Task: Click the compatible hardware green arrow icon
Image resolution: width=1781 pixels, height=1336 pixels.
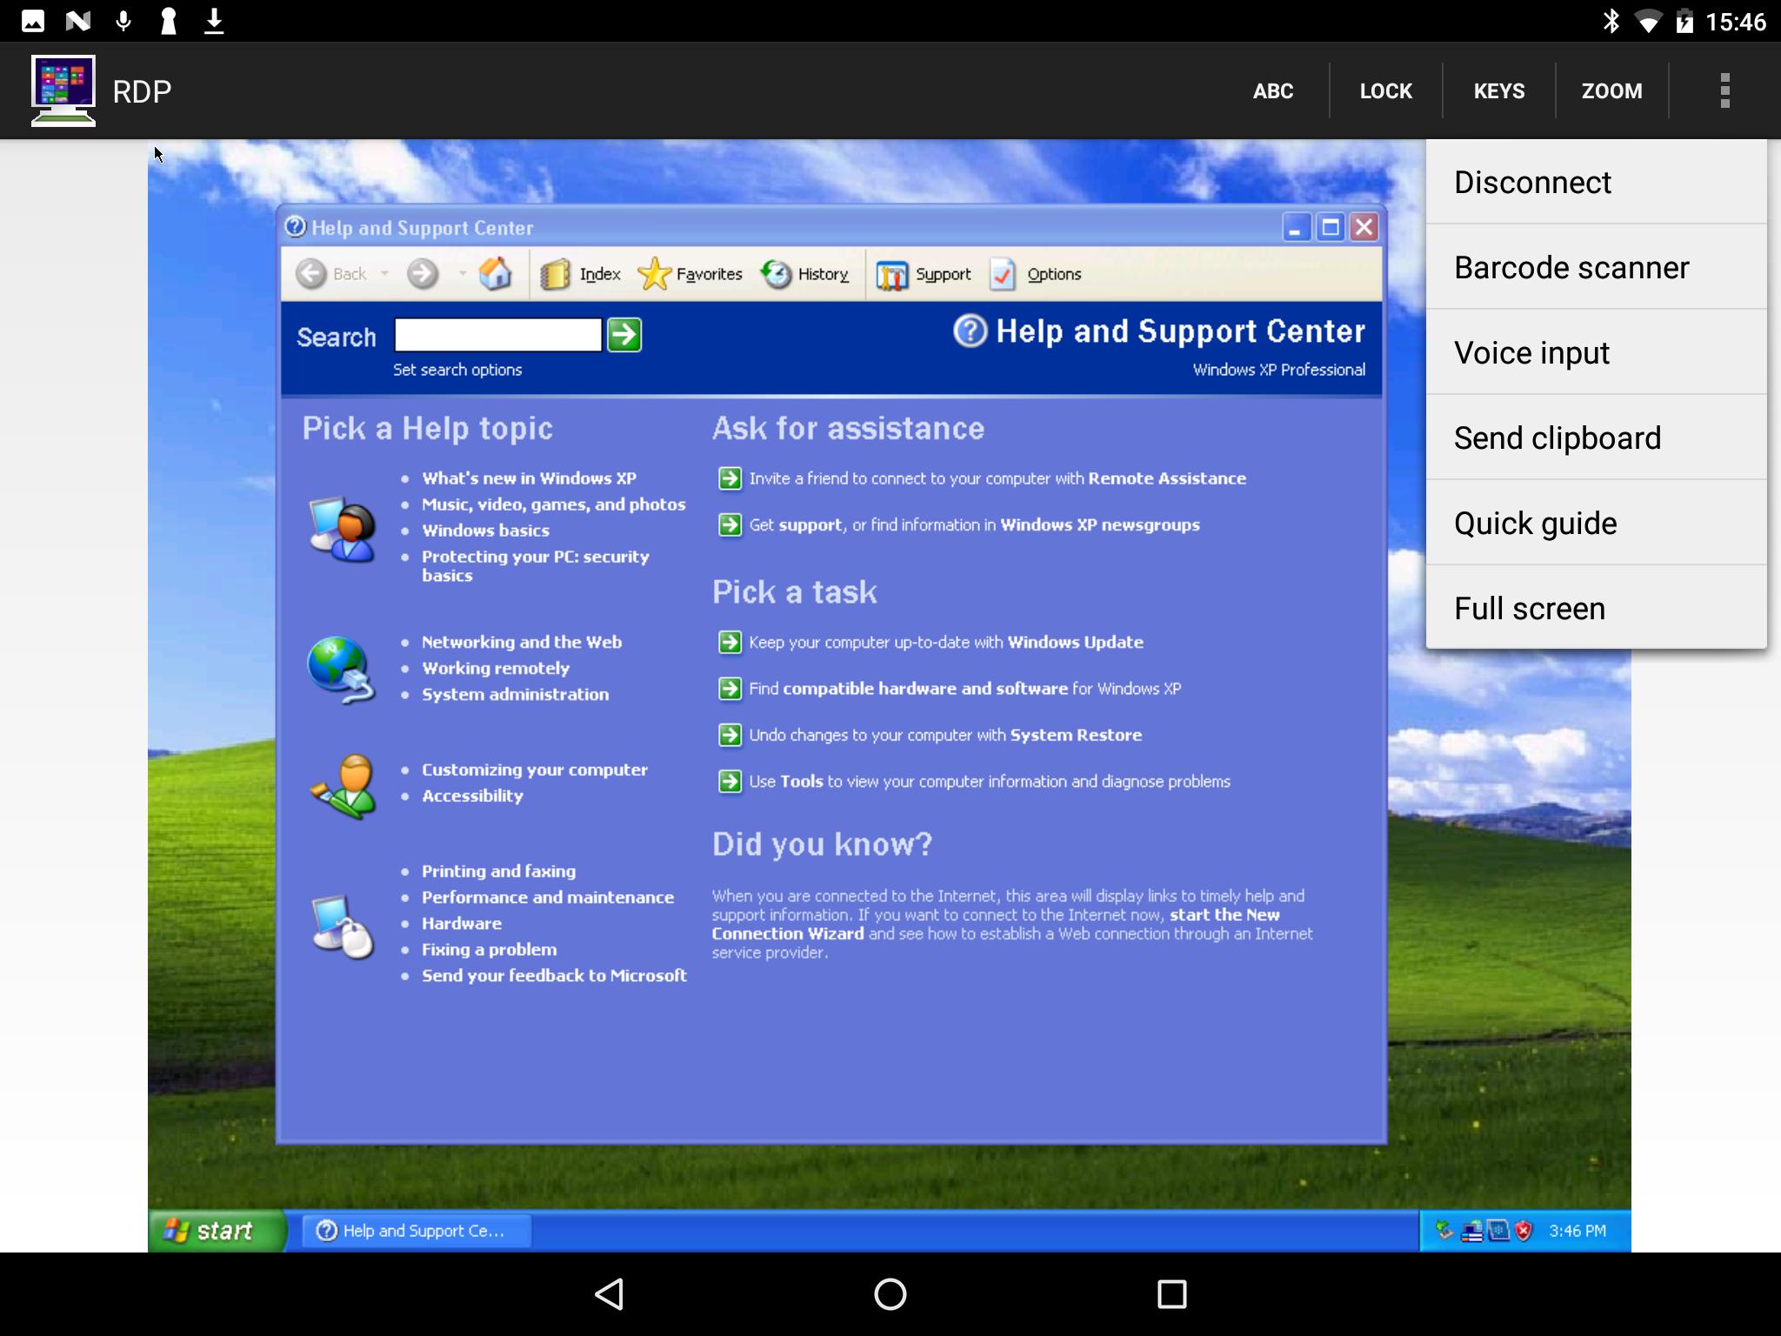Action: coord(730,688)
